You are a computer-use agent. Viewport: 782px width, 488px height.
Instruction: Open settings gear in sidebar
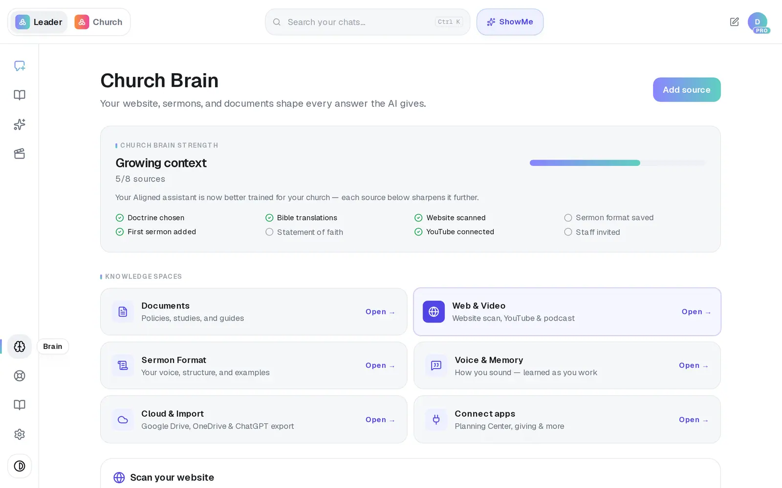coord(20,434)
